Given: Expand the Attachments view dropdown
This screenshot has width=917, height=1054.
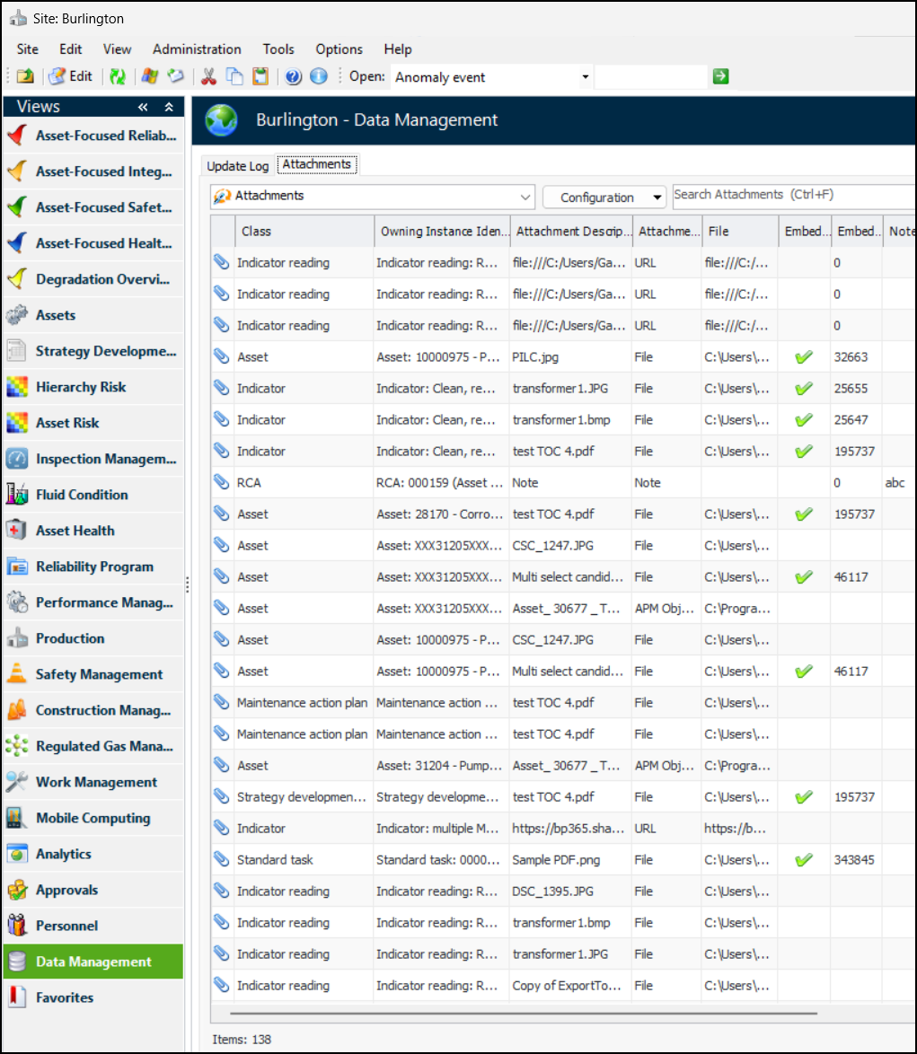Looking at the screenshot, I should click(x=525, y=197).
